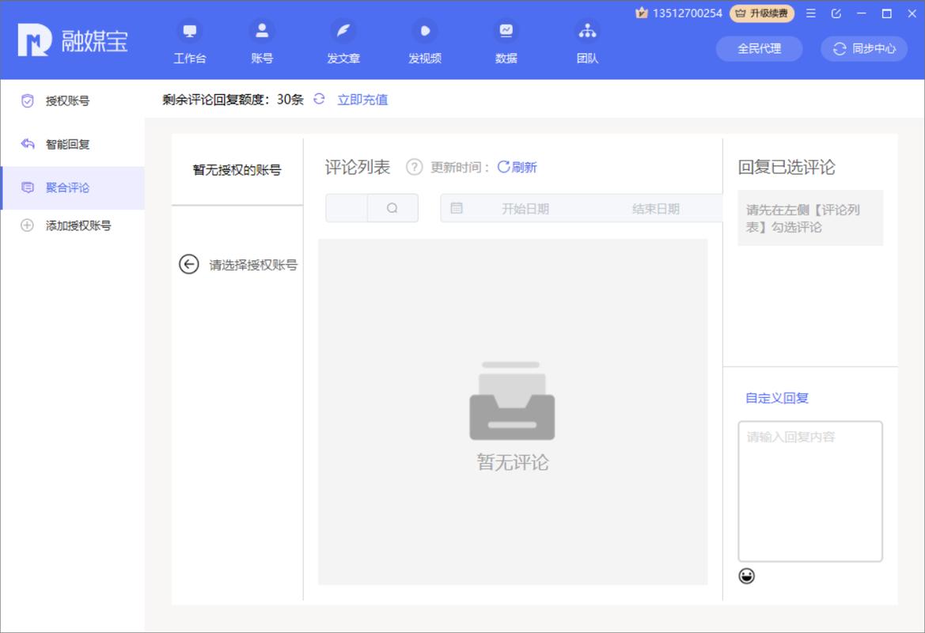The image size is (925, 633).
Task: Open the 账号 account icon
Action: pos(262,31)
